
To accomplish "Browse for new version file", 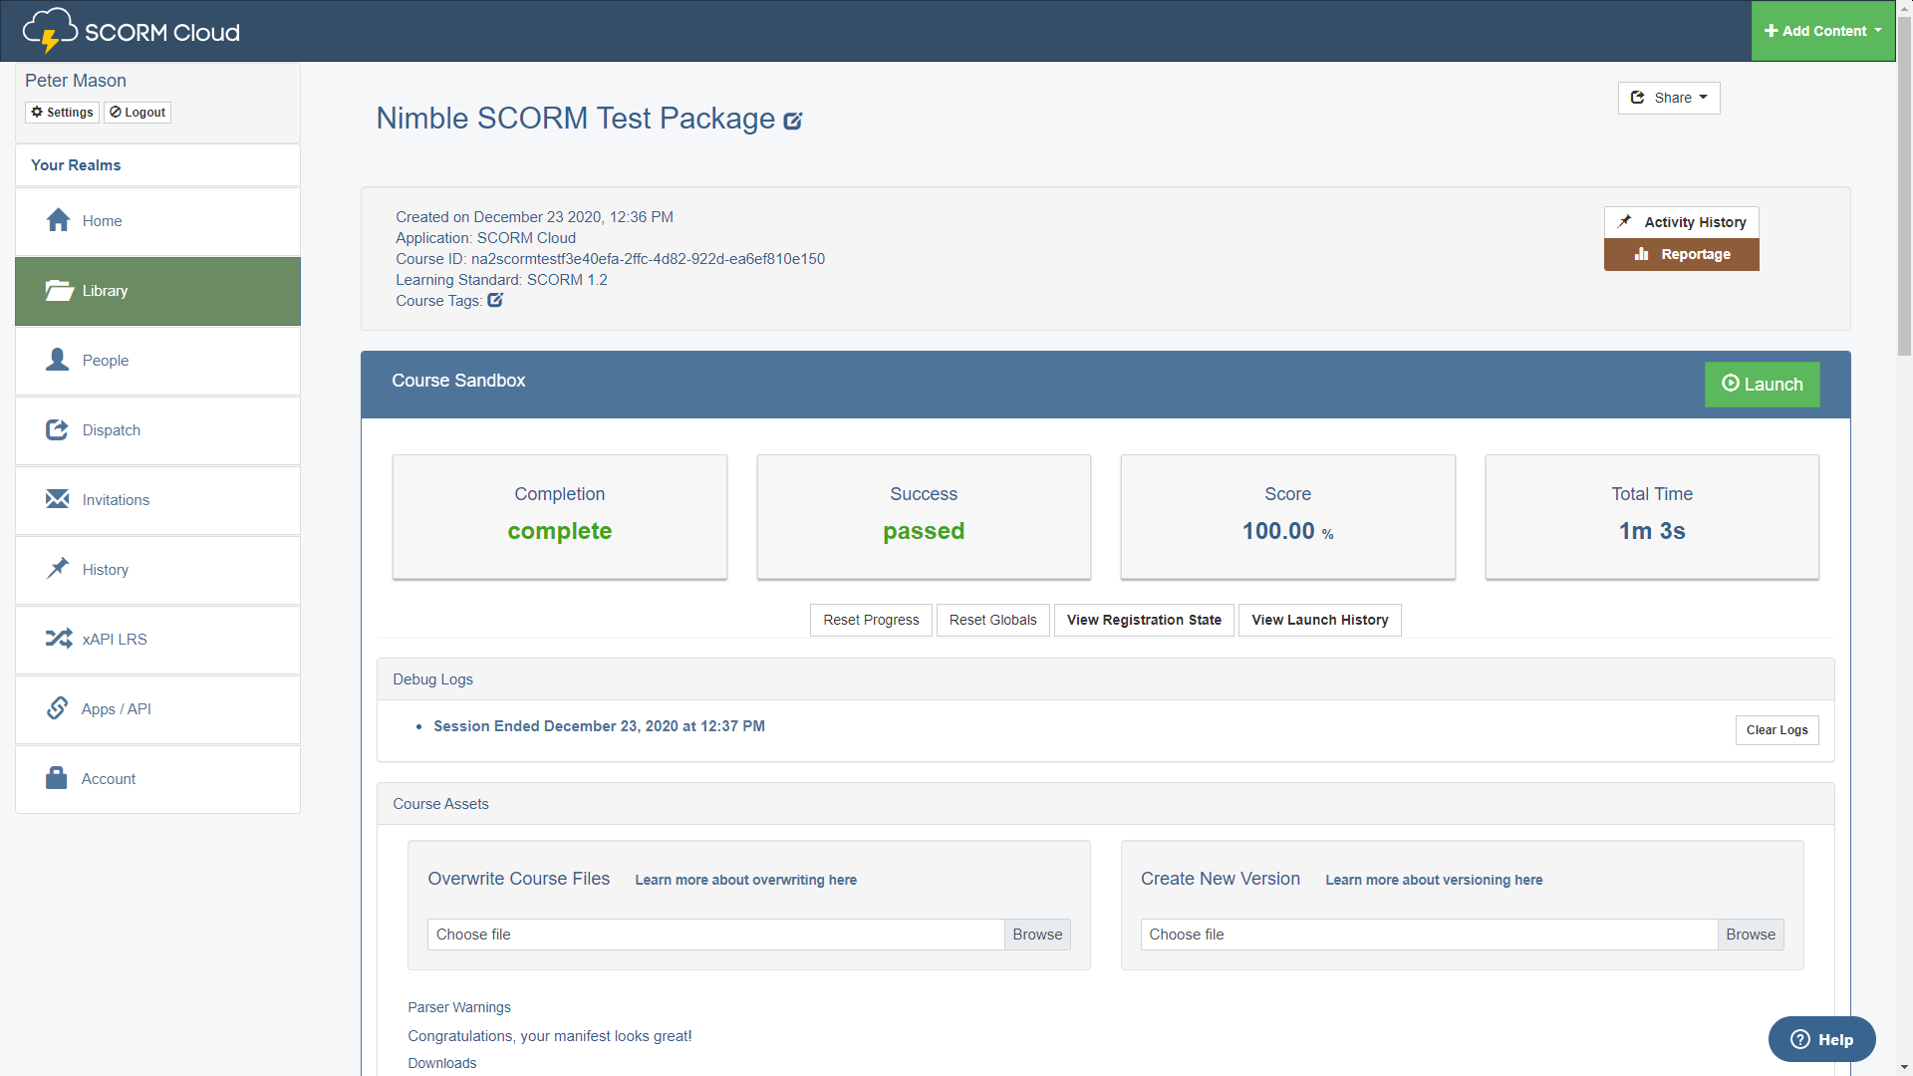I will (1751, 935).
